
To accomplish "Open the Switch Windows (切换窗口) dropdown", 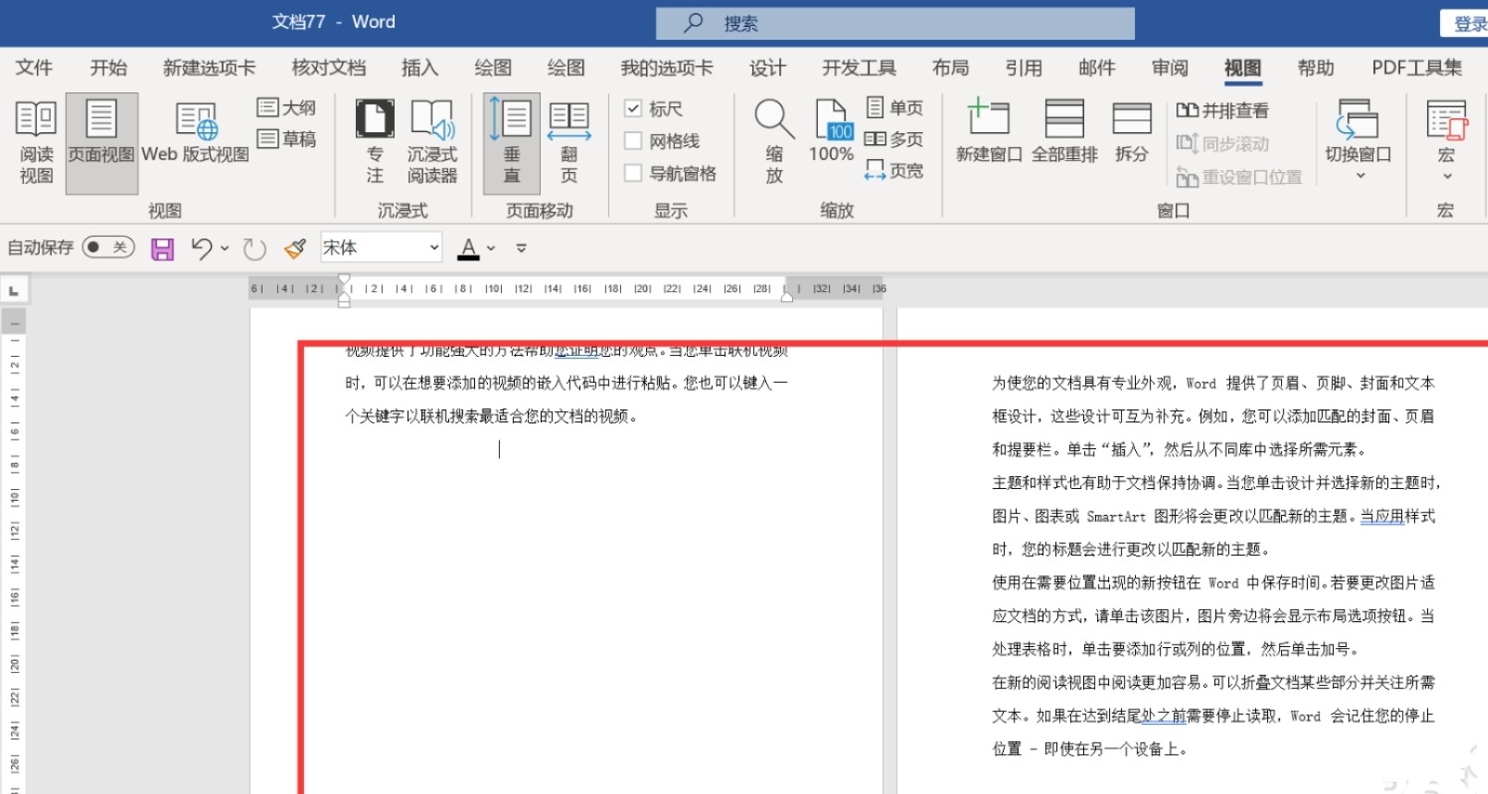I will coord(1358,140).
